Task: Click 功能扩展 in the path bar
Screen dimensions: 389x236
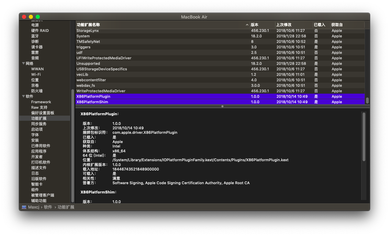Action: [66, 207]
